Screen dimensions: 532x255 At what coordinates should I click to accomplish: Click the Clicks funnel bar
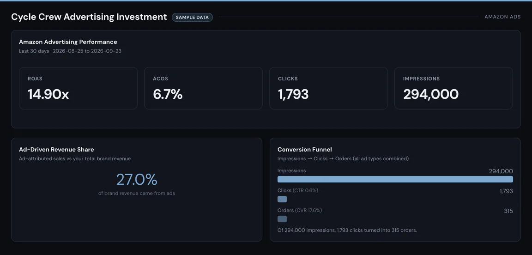coord(282,199)
